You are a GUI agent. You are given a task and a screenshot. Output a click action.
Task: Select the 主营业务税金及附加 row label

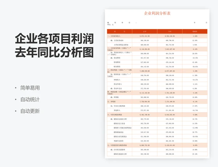[121, 45]
